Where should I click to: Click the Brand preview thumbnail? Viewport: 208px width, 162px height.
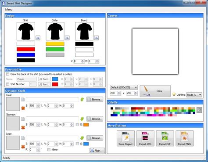[84, 31]
